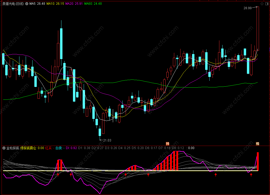Toggle the side panel layout icon
Image resolution: width=270 pixels, height=195 pixels.
(267, 4)
